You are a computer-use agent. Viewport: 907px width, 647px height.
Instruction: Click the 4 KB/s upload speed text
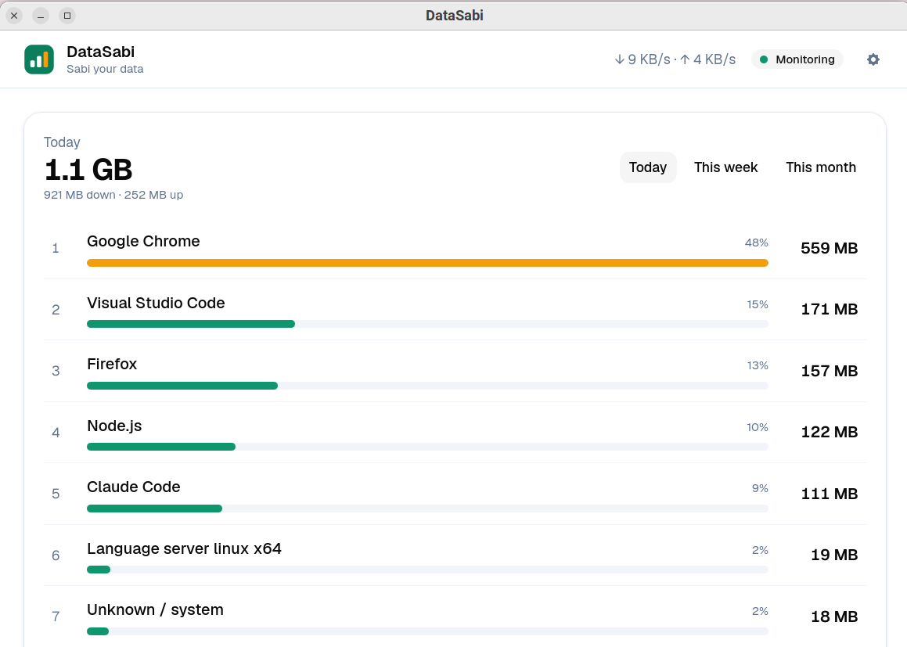click(x=714, y=59)
